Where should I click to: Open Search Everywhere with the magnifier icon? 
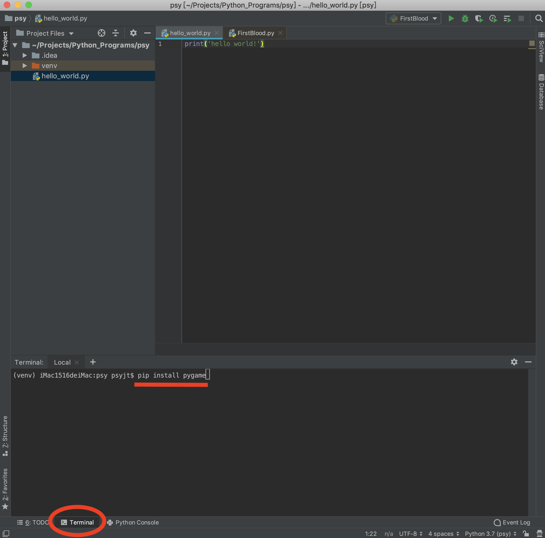pyautogui.click(x=539, y=18)
